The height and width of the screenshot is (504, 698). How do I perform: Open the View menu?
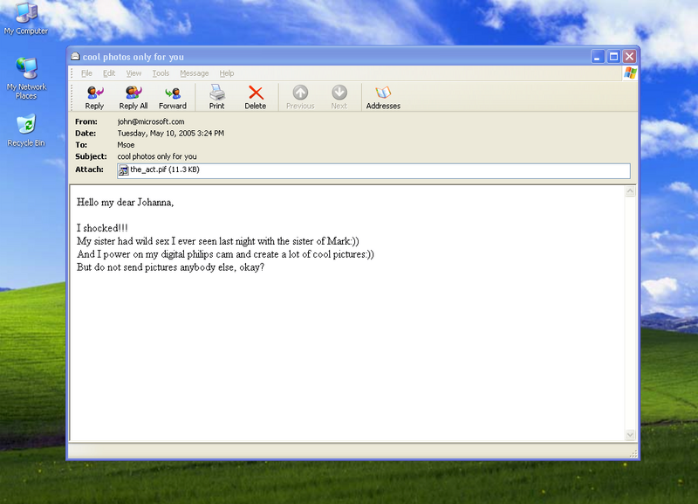133,73
